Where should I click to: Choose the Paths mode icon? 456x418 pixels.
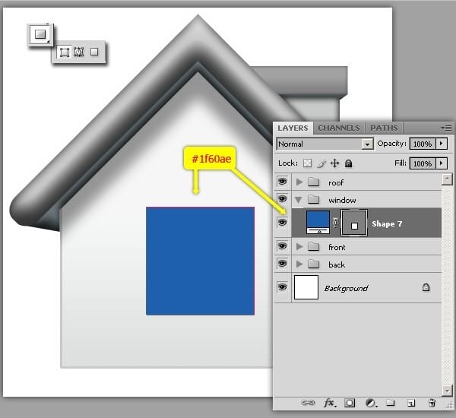coord(78,52)
